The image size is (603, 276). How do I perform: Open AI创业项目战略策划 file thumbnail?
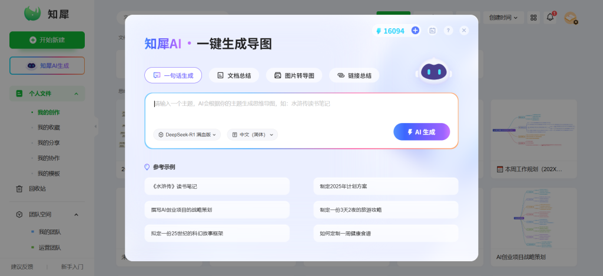pyautogui.click(x=534, y=218)
